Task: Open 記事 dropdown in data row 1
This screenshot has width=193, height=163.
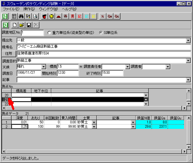Action: [x=133, y=122]
